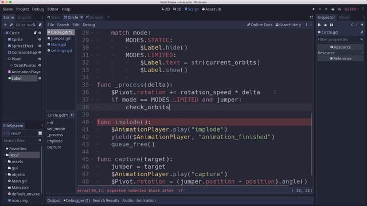Open the Project menu
Viewport: 367px width, 206px height.
pyautogui.click(x=22, y=9)
